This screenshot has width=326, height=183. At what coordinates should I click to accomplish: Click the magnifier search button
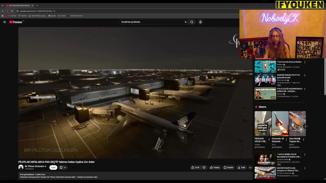[x=192, y=22]
